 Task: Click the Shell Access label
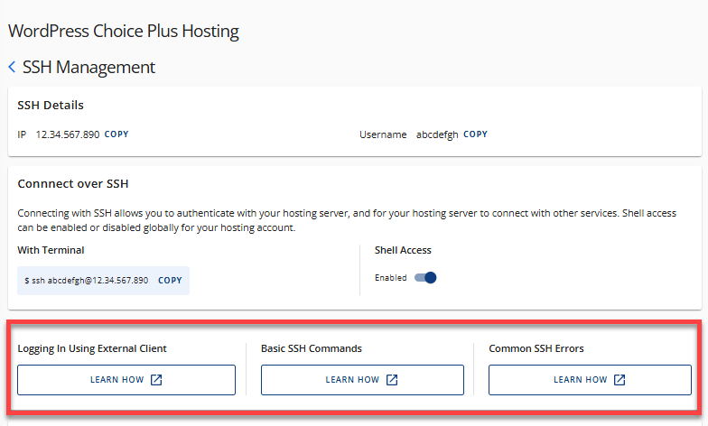(403, 250)
